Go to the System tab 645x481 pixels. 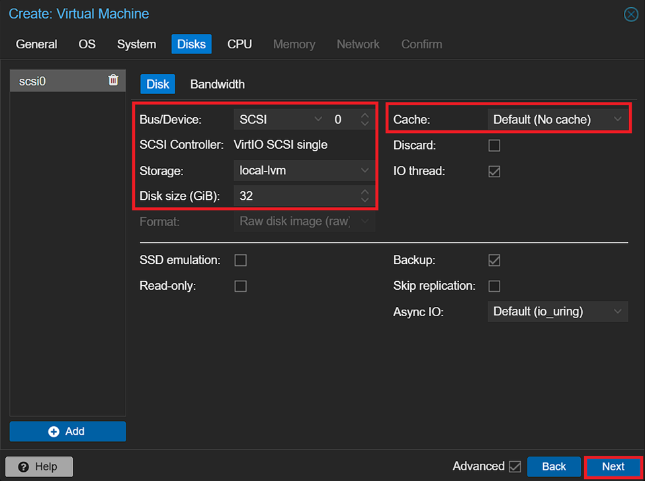click(x=136, y=44)
